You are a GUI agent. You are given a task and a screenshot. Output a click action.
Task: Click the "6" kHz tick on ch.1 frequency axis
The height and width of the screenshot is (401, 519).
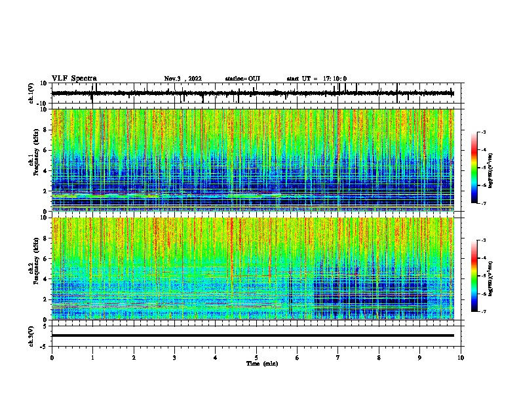point(45,150)
